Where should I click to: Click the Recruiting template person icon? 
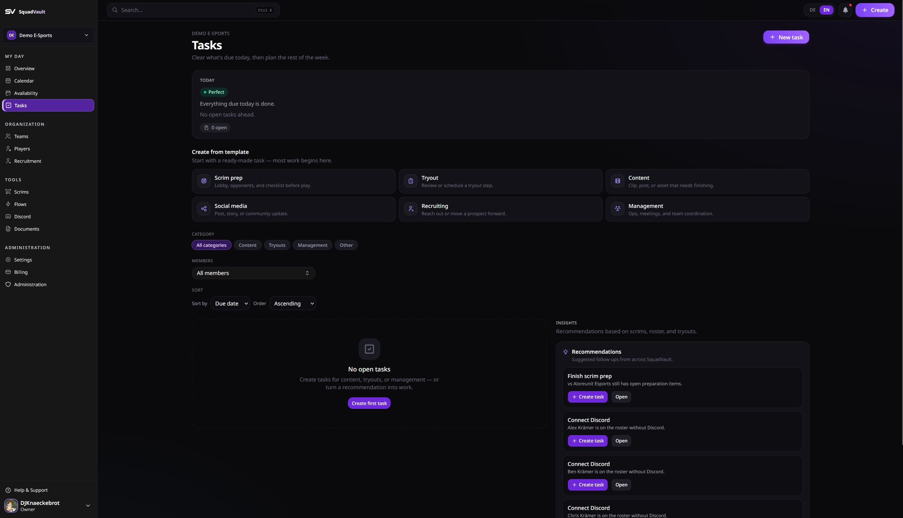point(411,209)
